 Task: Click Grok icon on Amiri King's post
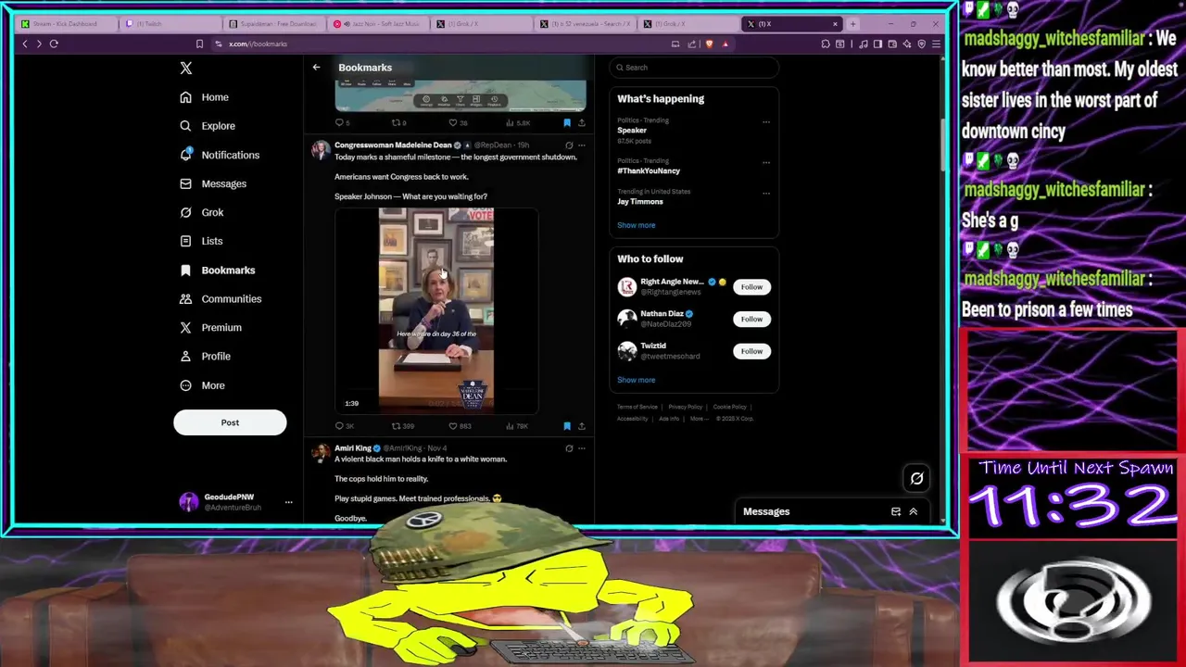click(569, 448)
